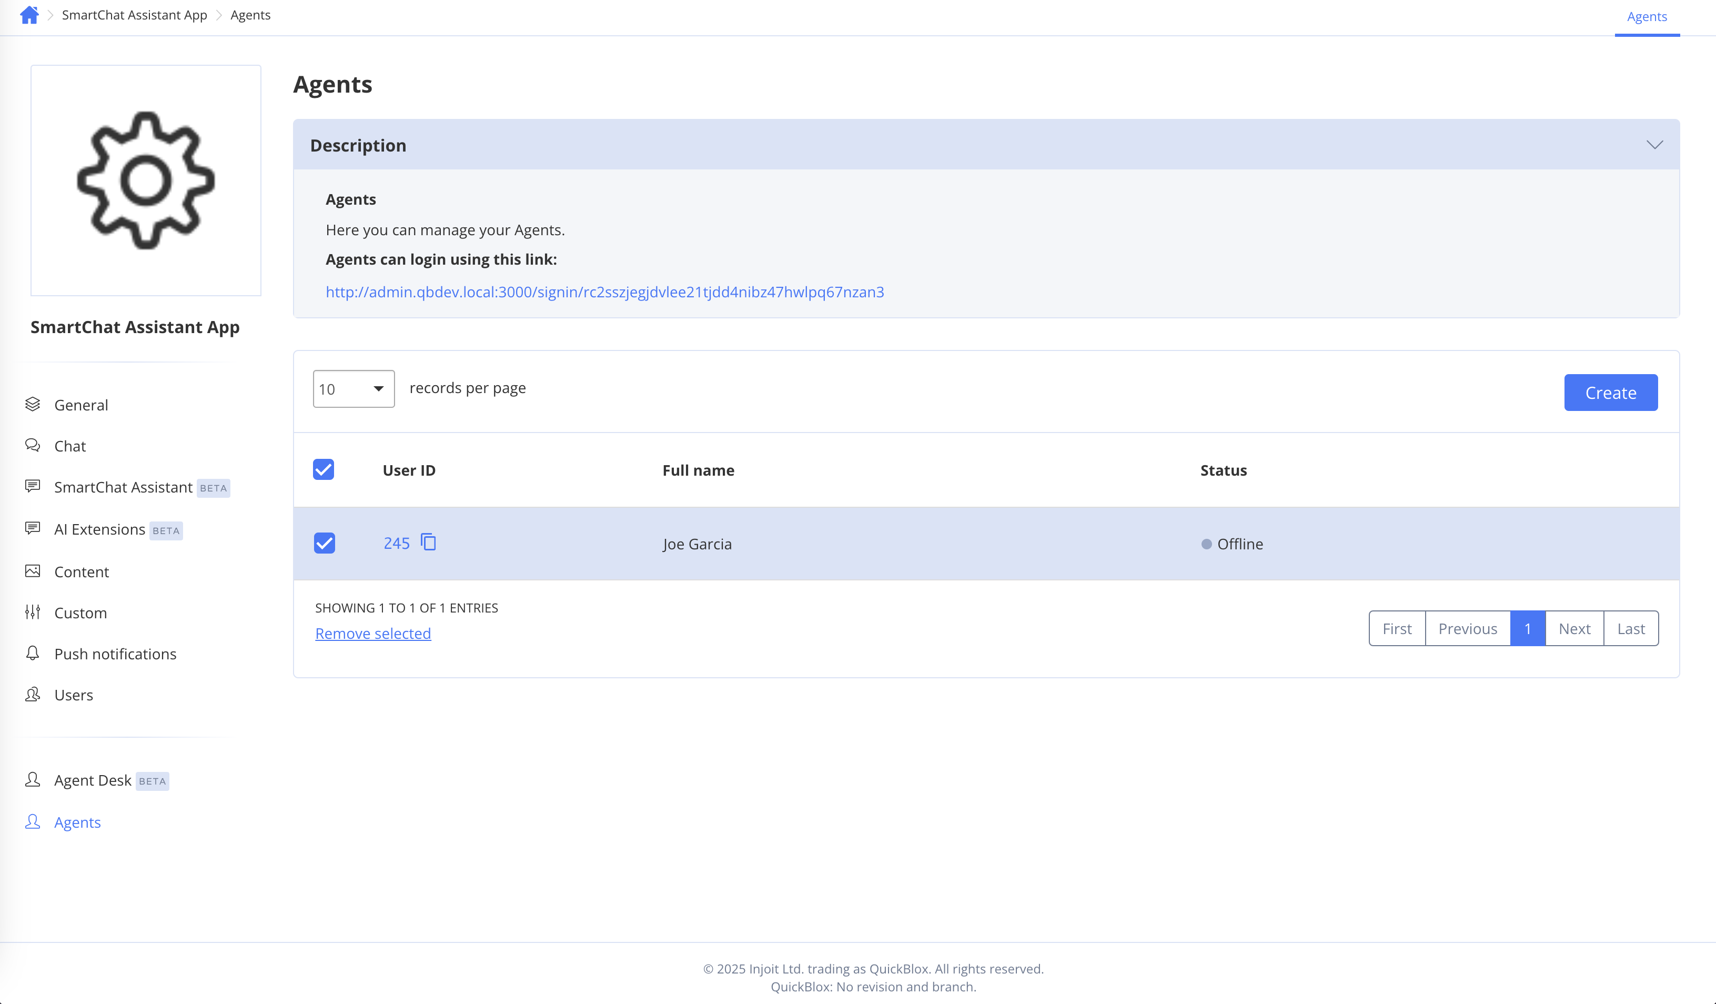This screenshot has height=1004, width=1716.
Task: Select the Agents tab at top right
Action: [1647, 17]
